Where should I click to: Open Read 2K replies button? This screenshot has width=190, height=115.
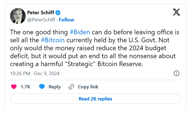click(95, 99)
